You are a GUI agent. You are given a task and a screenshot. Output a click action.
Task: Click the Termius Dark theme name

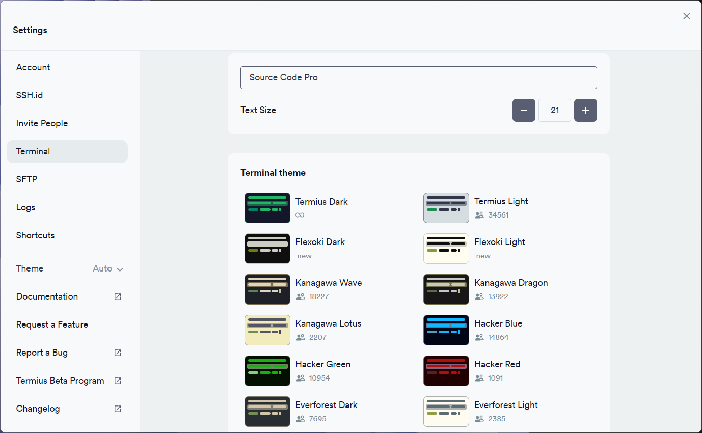point(321,202)
